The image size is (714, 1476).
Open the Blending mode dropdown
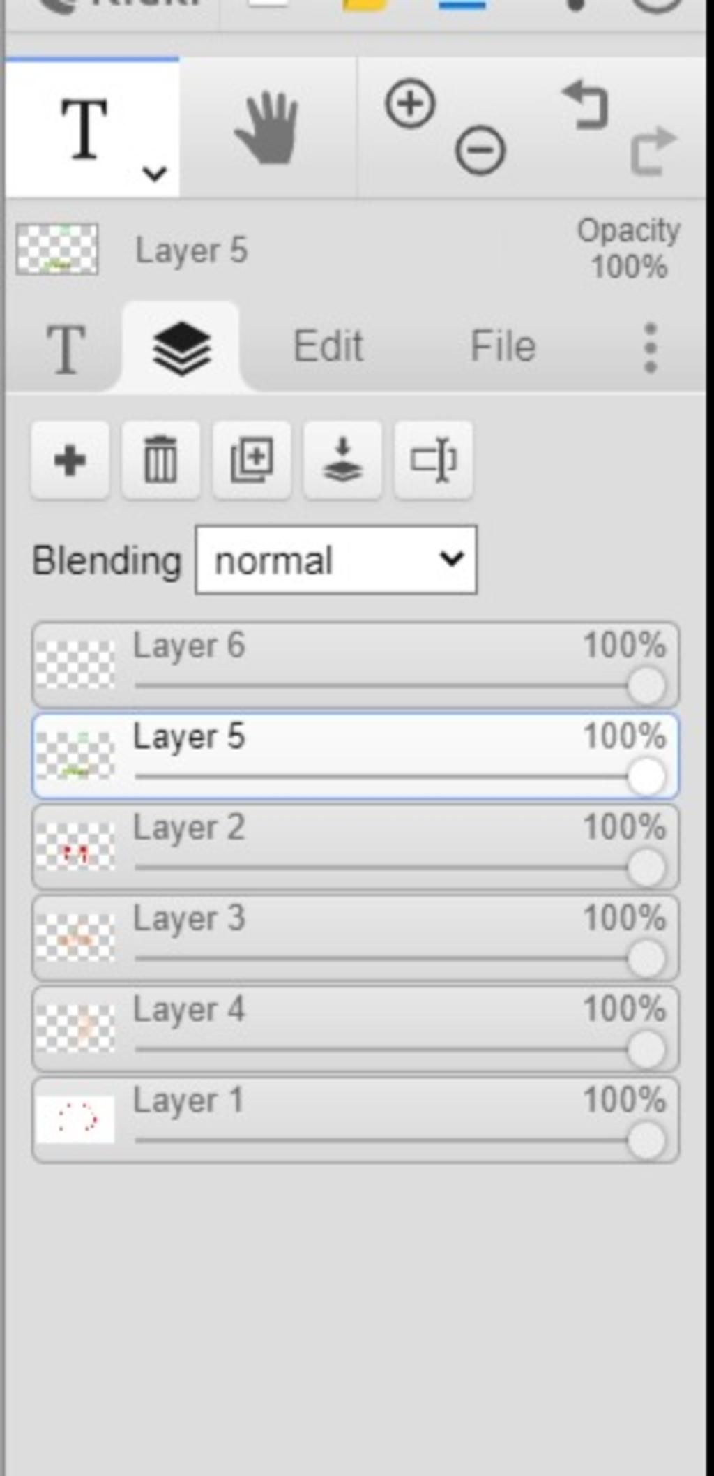(x=336, y=560)
